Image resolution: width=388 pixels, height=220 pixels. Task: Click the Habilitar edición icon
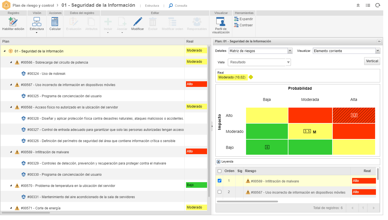point(13,22)
